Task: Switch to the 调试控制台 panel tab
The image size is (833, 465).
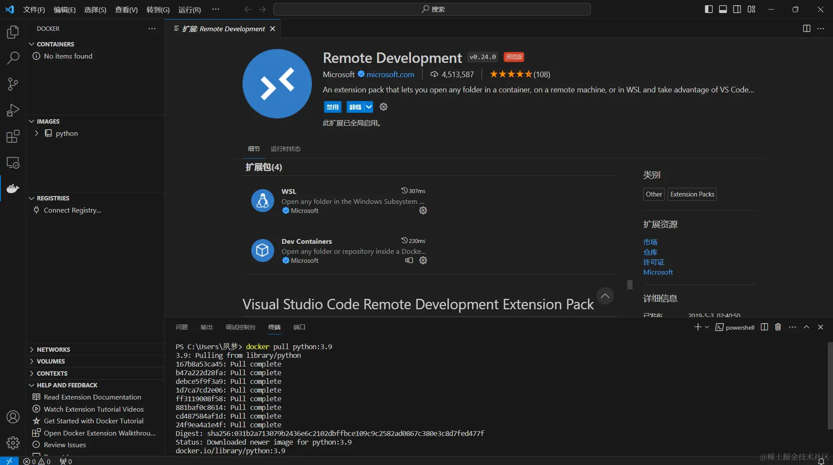Action: (x=240, y=327)
